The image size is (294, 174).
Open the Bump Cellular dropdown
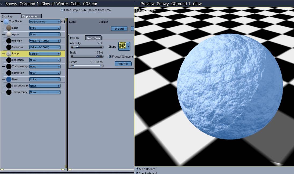pos(45,54)
